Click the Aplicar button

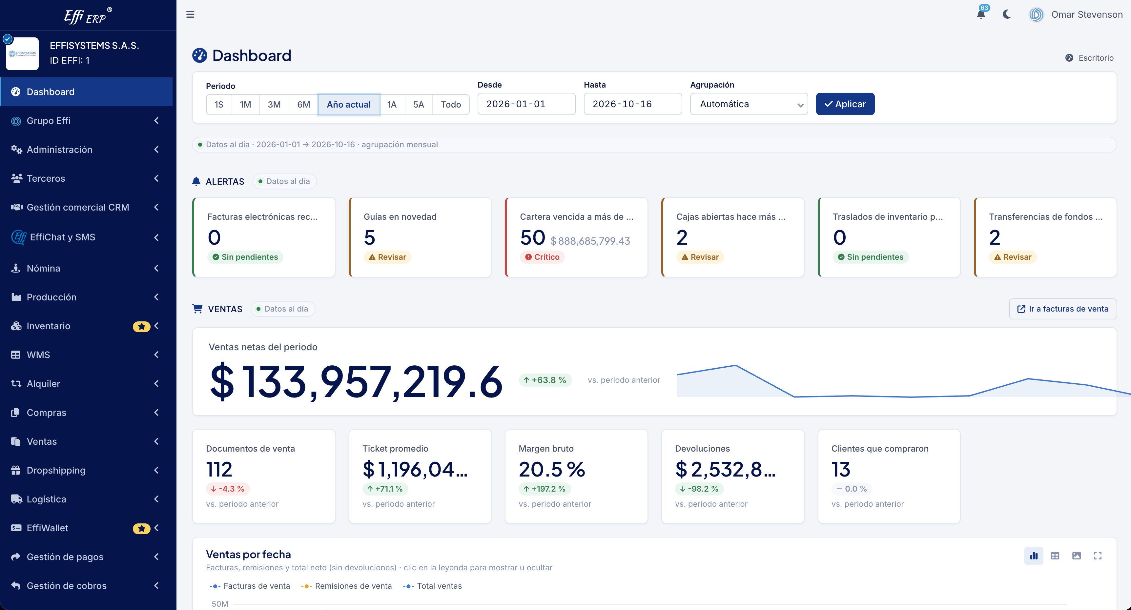845,104
